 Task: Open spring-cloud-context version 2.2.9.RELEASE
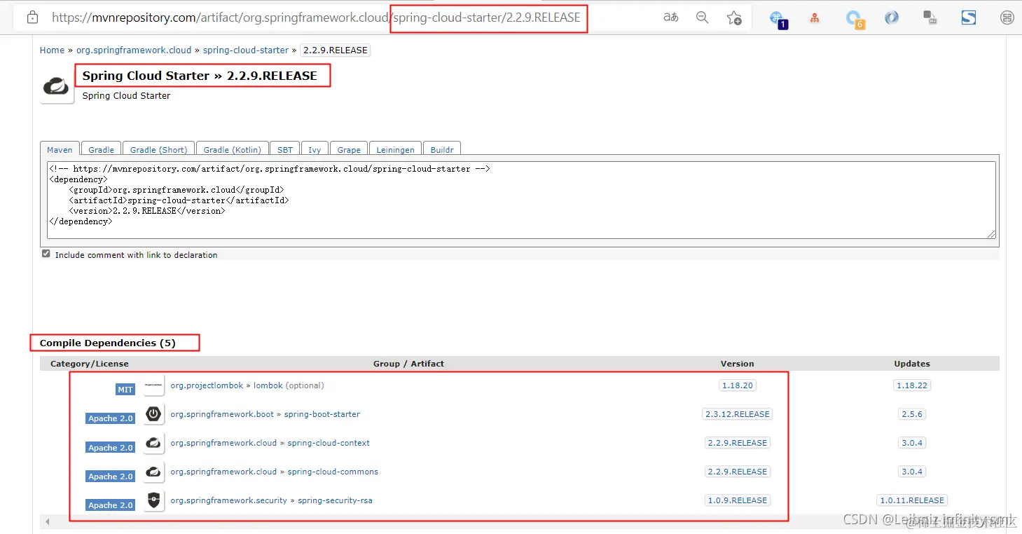tap(738, 443)
